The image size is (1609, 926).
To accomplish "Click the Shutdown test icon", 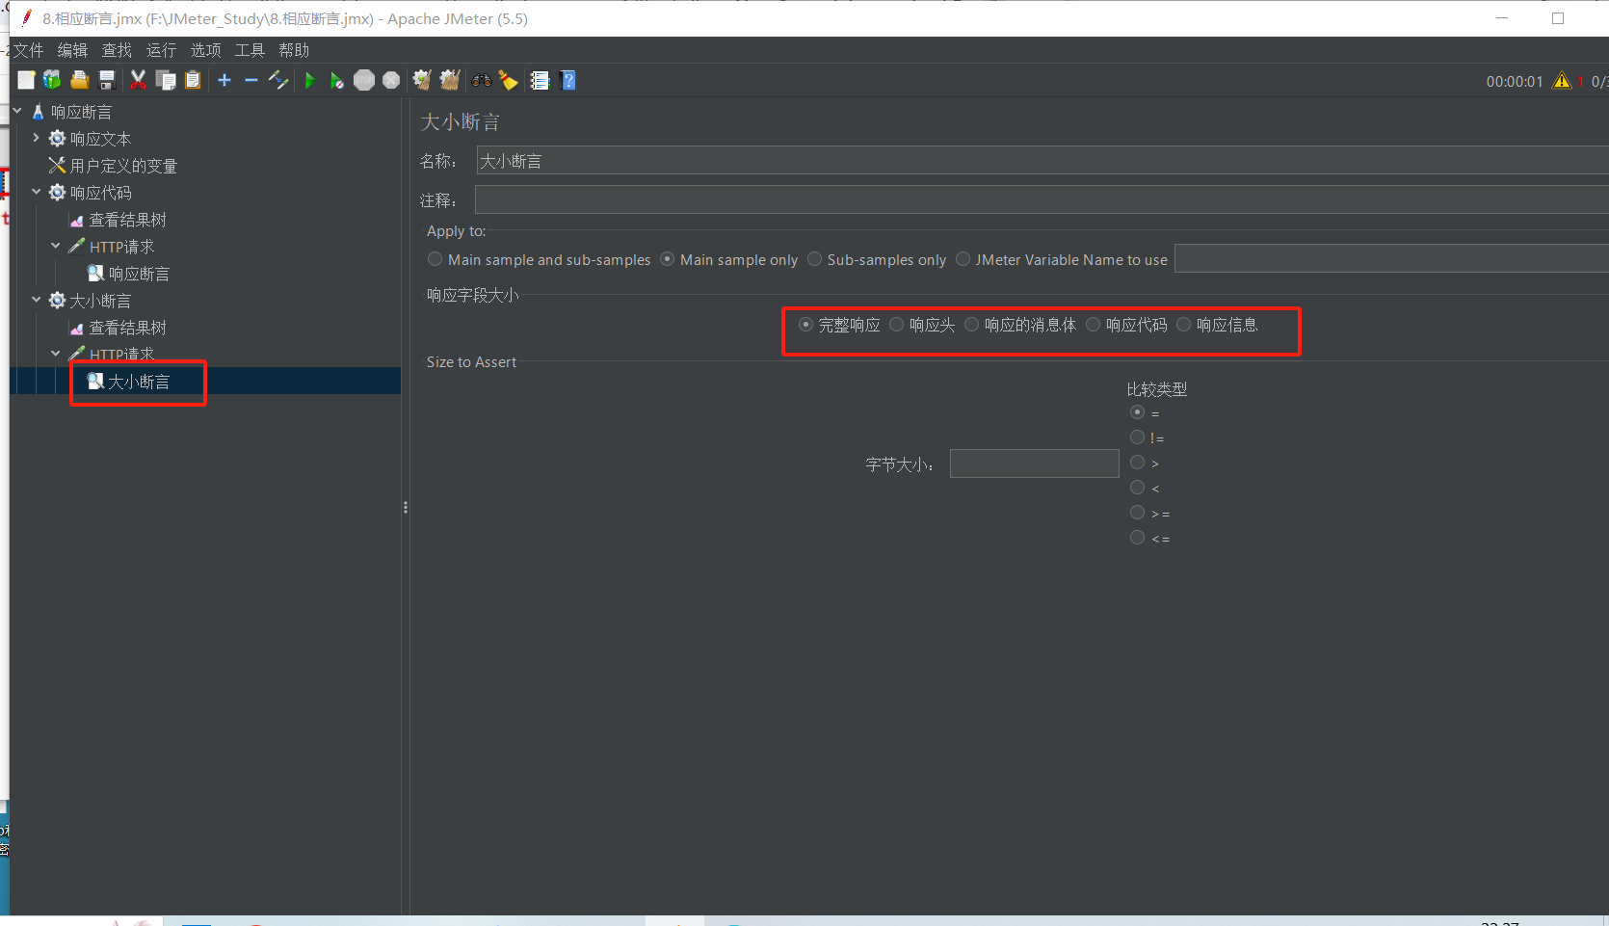I will pos(391,80).
